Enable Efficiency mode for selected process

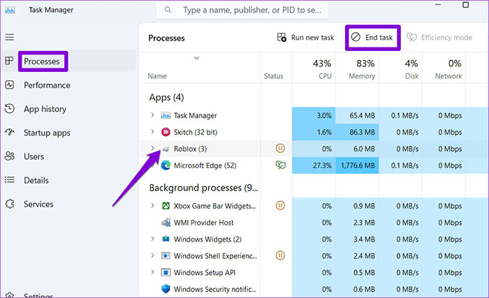click(x=439, y=38)
